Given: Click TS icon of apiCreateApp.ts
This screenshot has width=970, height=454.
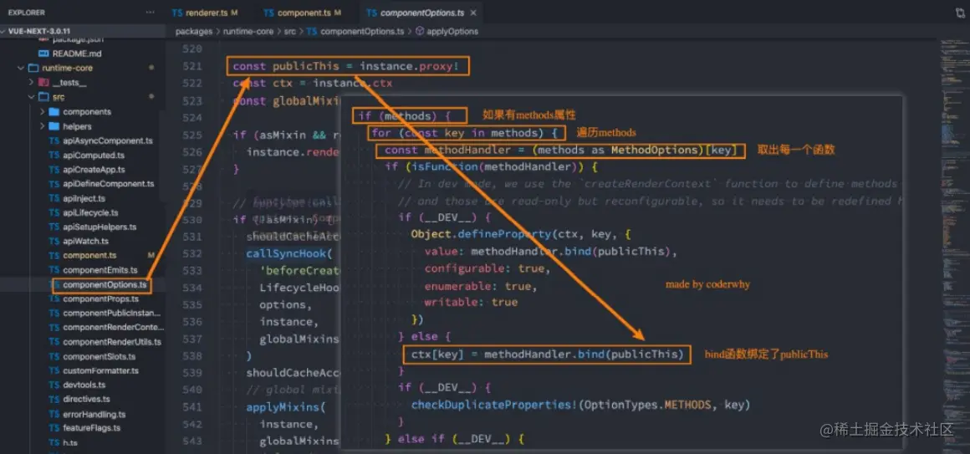Looking at the screenshot, I should point(54,170).
